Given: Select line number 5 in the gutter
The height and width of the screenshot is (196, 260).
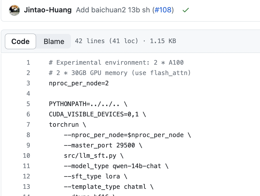Looking at the screenshot, I should coord(28,104).
